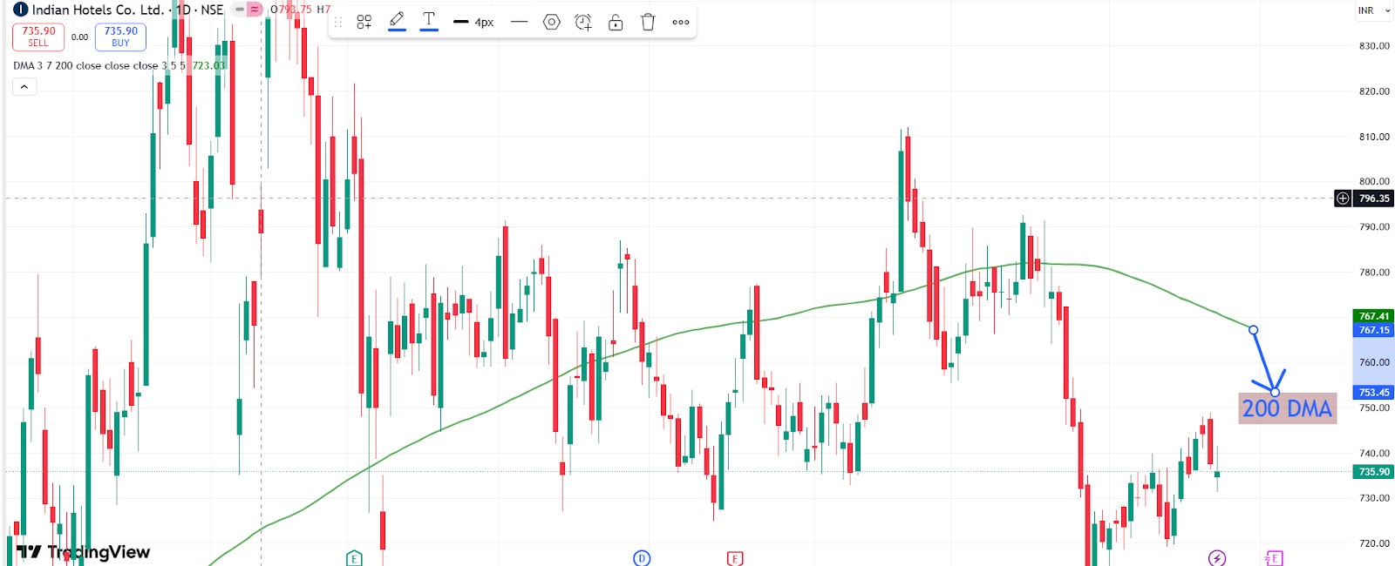Delete the drawing with trash icon

pyautogui.click(x=648, y=22)
